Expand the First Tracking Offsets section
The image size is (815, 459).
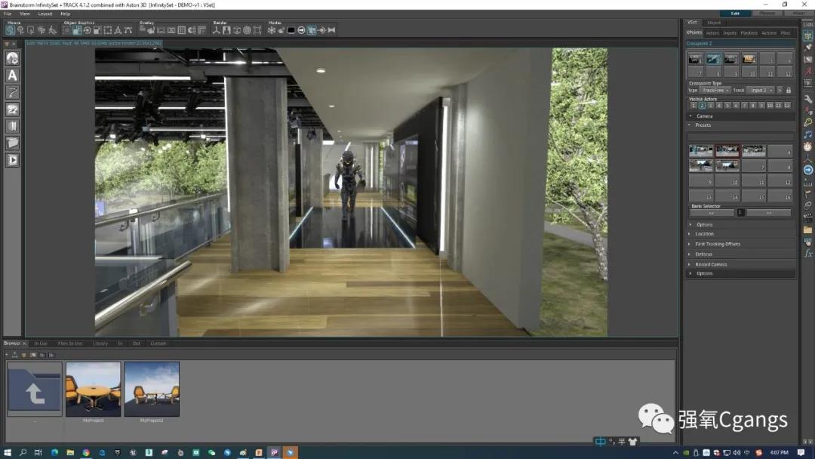pos(717,244)
